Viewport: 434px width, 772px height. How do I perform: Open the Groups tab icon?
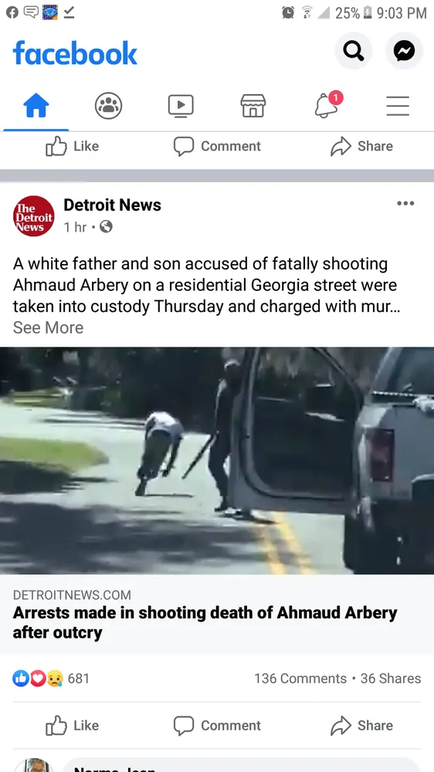tap(108, 106)
